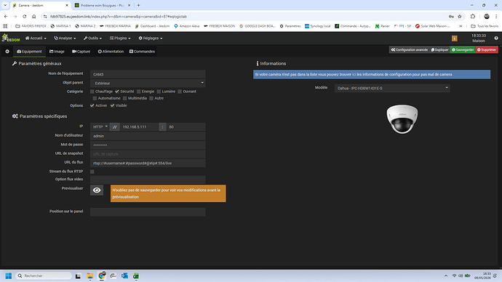
Task: Switch to the Commandes tab
Action: [142, 52]
